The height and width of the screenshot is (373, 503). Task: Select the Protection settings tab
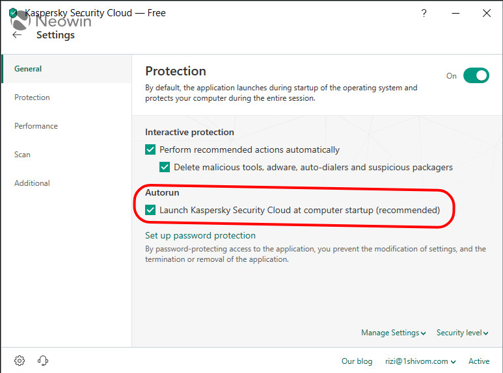point(32,97)
